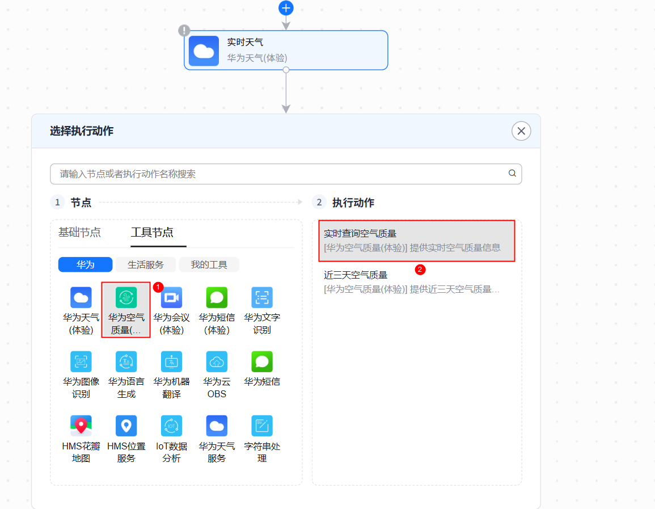Choose the 华为短信(体验) node icon

pyautogui.click(x=217, y=297)
